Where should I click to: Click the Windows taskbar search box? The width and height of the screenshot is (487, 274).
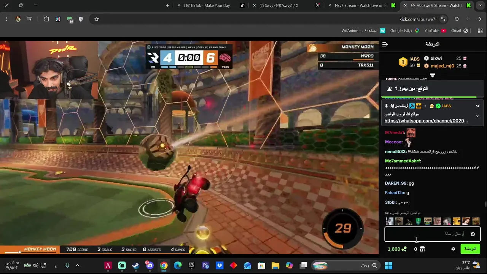pyautogui.click(x=345, y=265)
